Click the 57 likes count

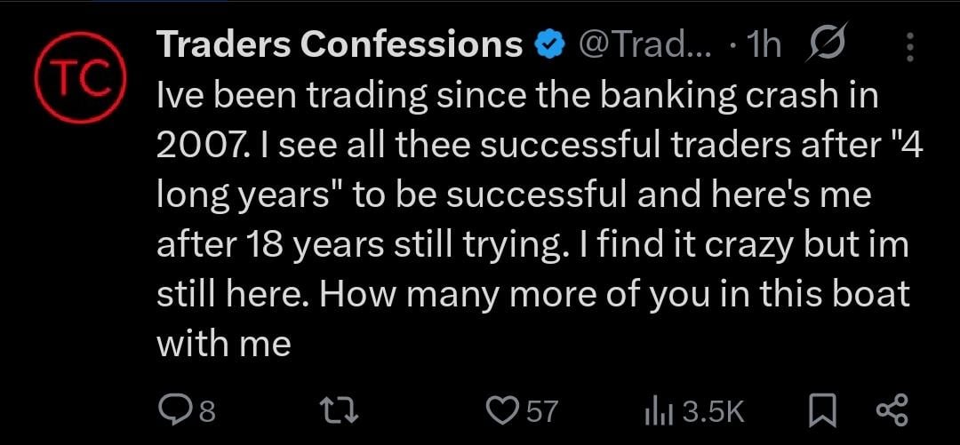[x=541, y=411]
